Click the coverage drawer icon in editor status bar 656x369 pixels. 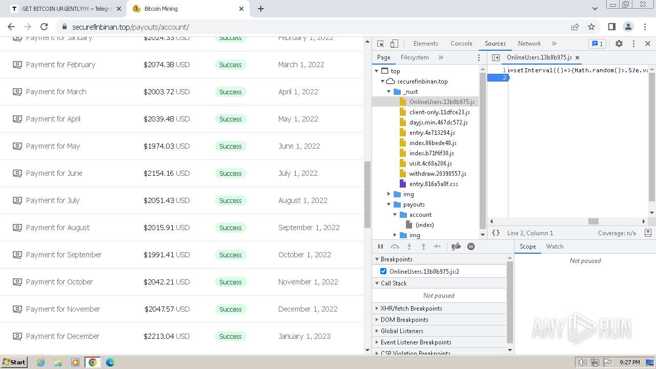648,233
